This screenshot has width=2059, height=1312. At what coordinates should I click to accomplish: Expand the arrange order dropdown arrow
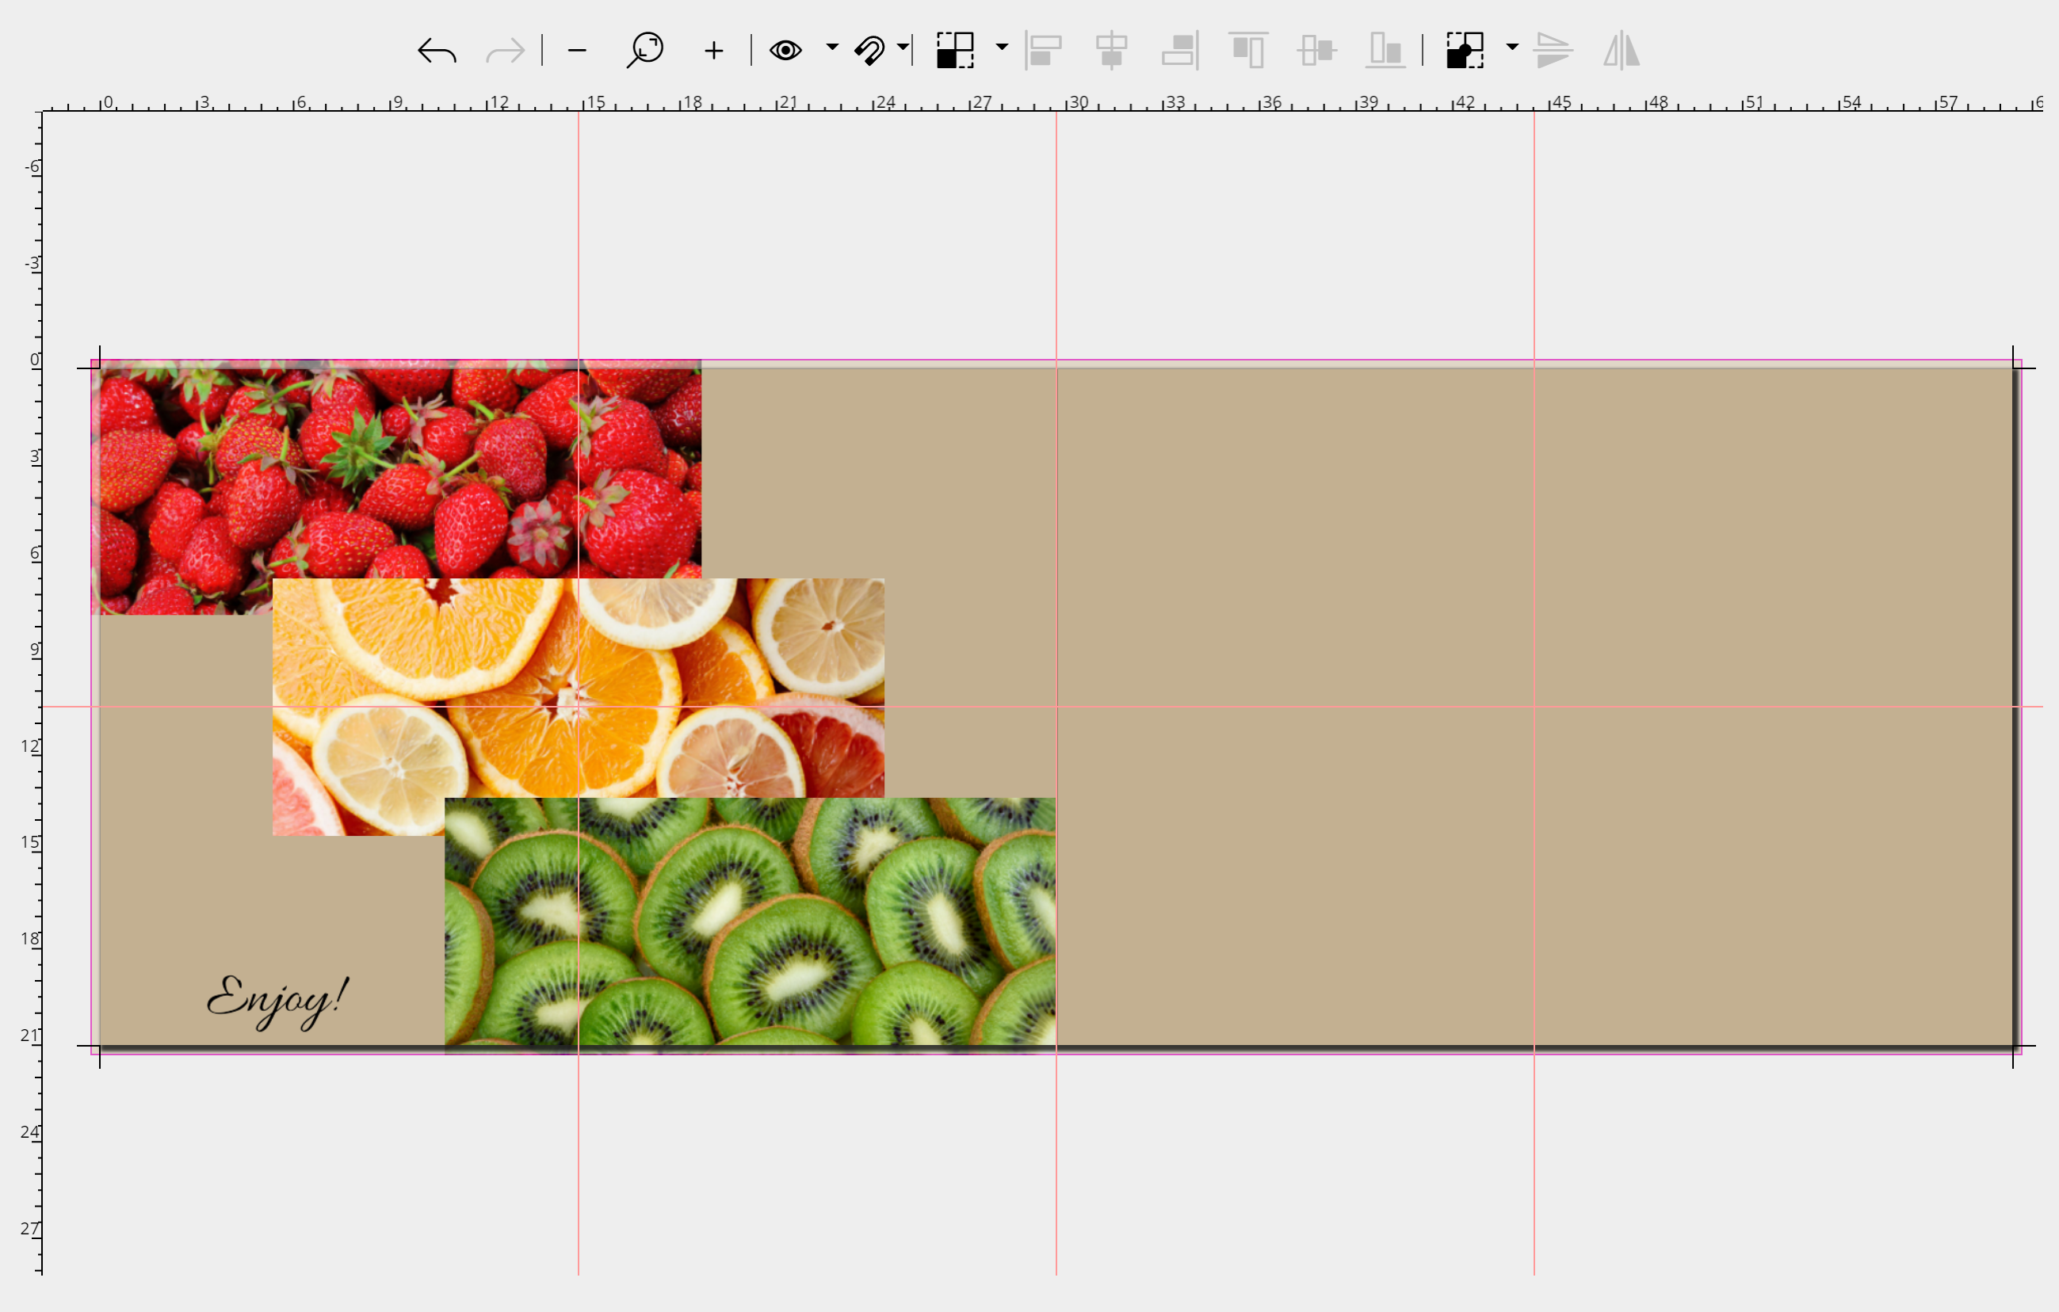[1002, 47]
